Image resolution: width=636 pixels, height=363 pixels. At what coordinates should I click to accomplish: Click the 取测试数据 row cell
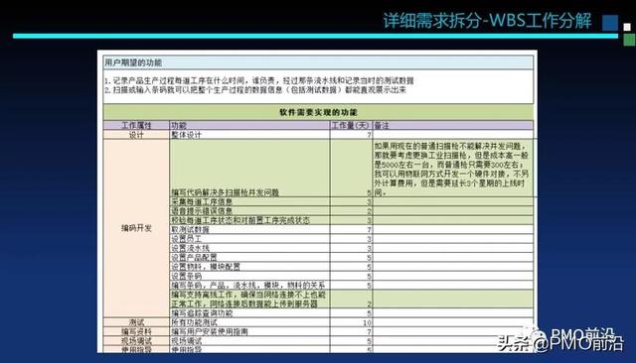pyautogui.click(x=249, y=229)
